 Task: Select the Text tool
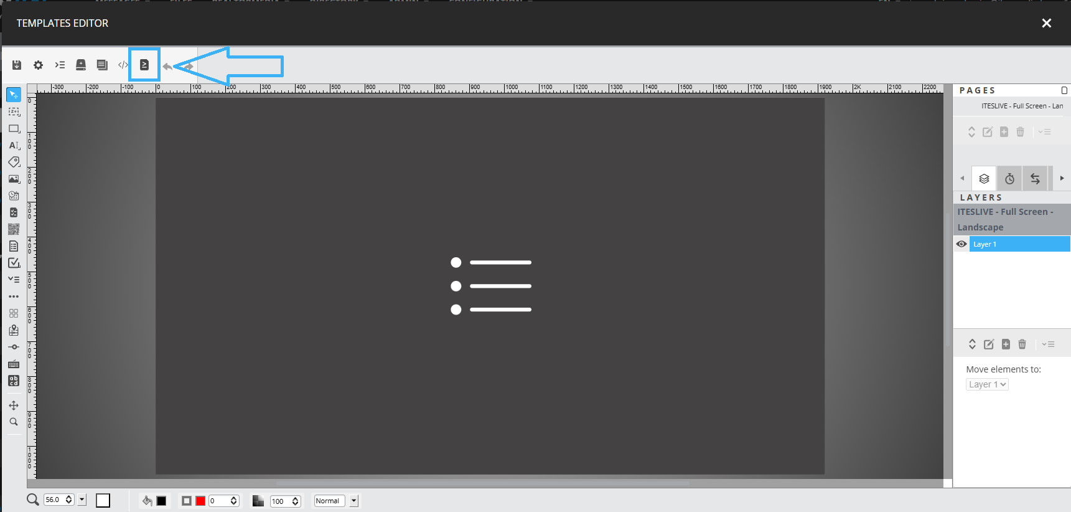(14, 145)
